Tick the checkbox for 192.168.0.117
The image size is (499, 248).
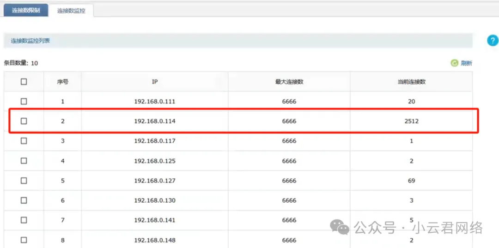(24, 141)
